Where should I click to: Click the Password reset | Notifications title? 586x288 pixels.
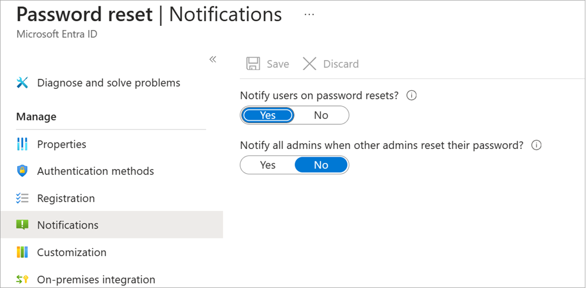(149, 15)
